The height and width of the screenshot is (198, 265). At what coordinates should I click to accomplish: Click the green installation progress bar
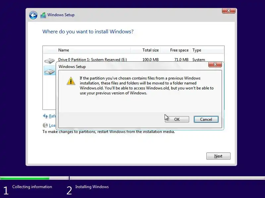click(x=25, y=178)
